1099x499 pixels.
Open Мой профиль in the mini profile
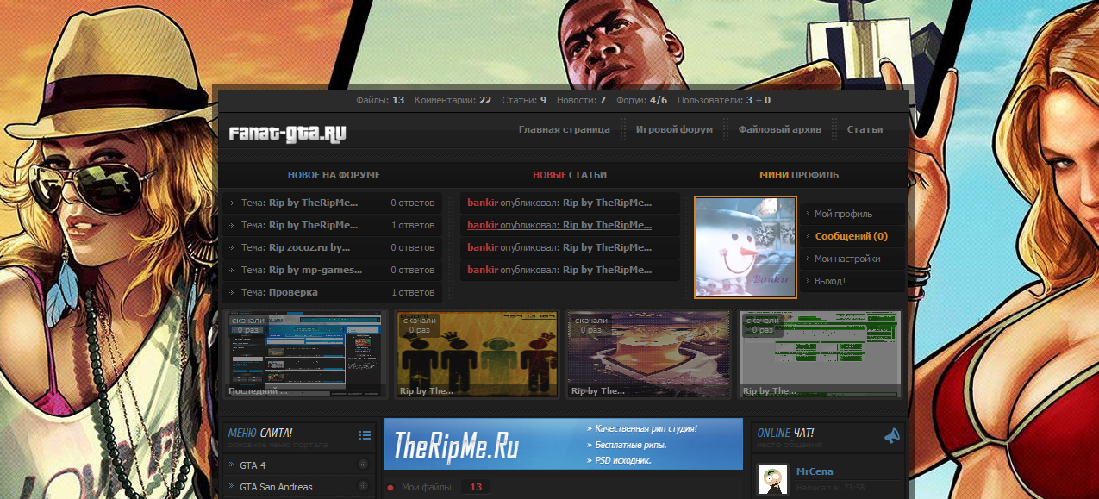tap(844, 214)
